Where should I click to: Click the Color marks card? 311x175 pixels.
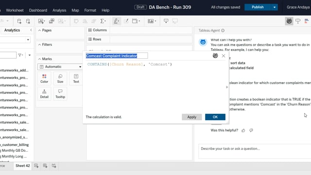44,79
